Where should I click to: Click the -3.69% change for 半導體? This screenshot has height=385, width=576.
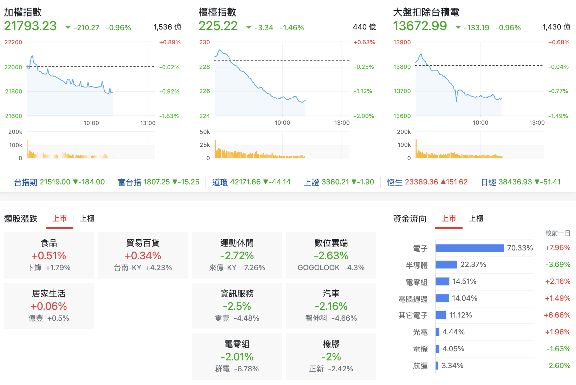(558, 265)
